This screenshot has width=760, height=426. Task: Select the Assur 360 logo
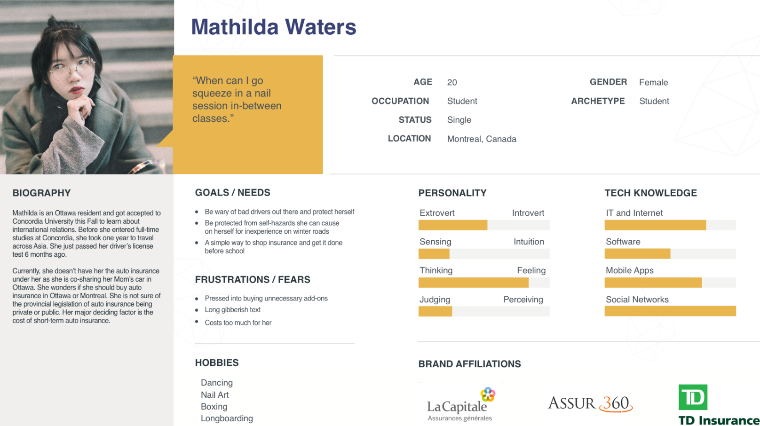(x=590, y=403)
